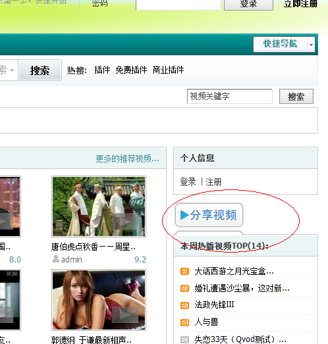
Task: Open the 郭德纲 于谦最新相声 thumbnail
Action: (x=99, y=300)
